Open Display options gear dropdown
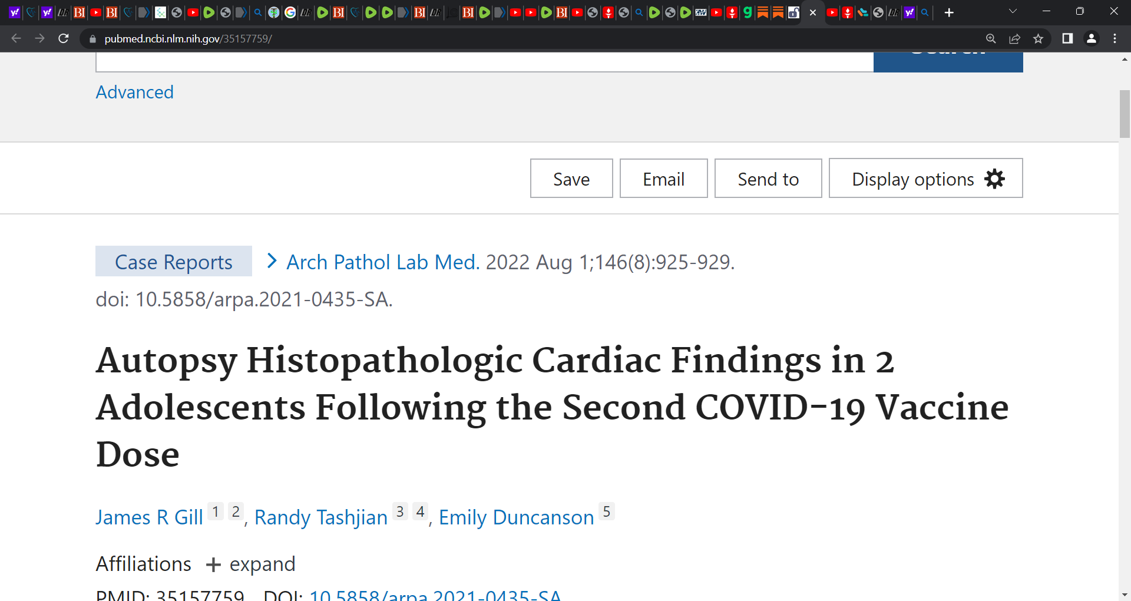The width and height of the screenshot is (1131, 601). click(925, 178)
